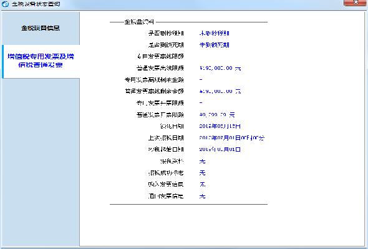Click the 普通发票离线剩余金额 amount value

[220, 91]
